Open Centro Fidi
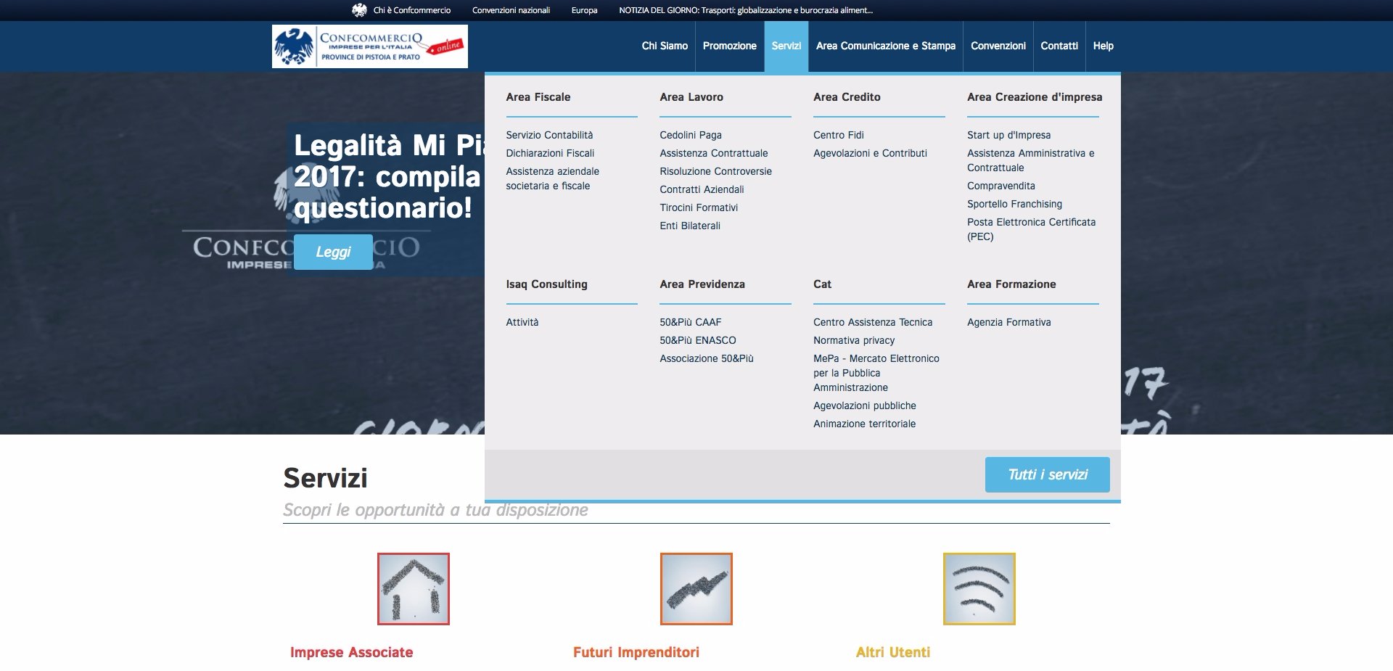The width and height of the screenshot is (1393, 671). click(839, 135)
